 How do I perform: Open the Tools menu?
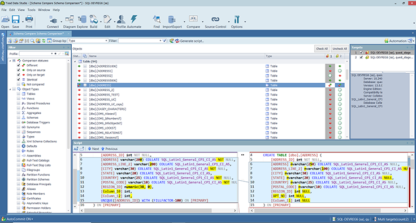click(x=31, y=10)
